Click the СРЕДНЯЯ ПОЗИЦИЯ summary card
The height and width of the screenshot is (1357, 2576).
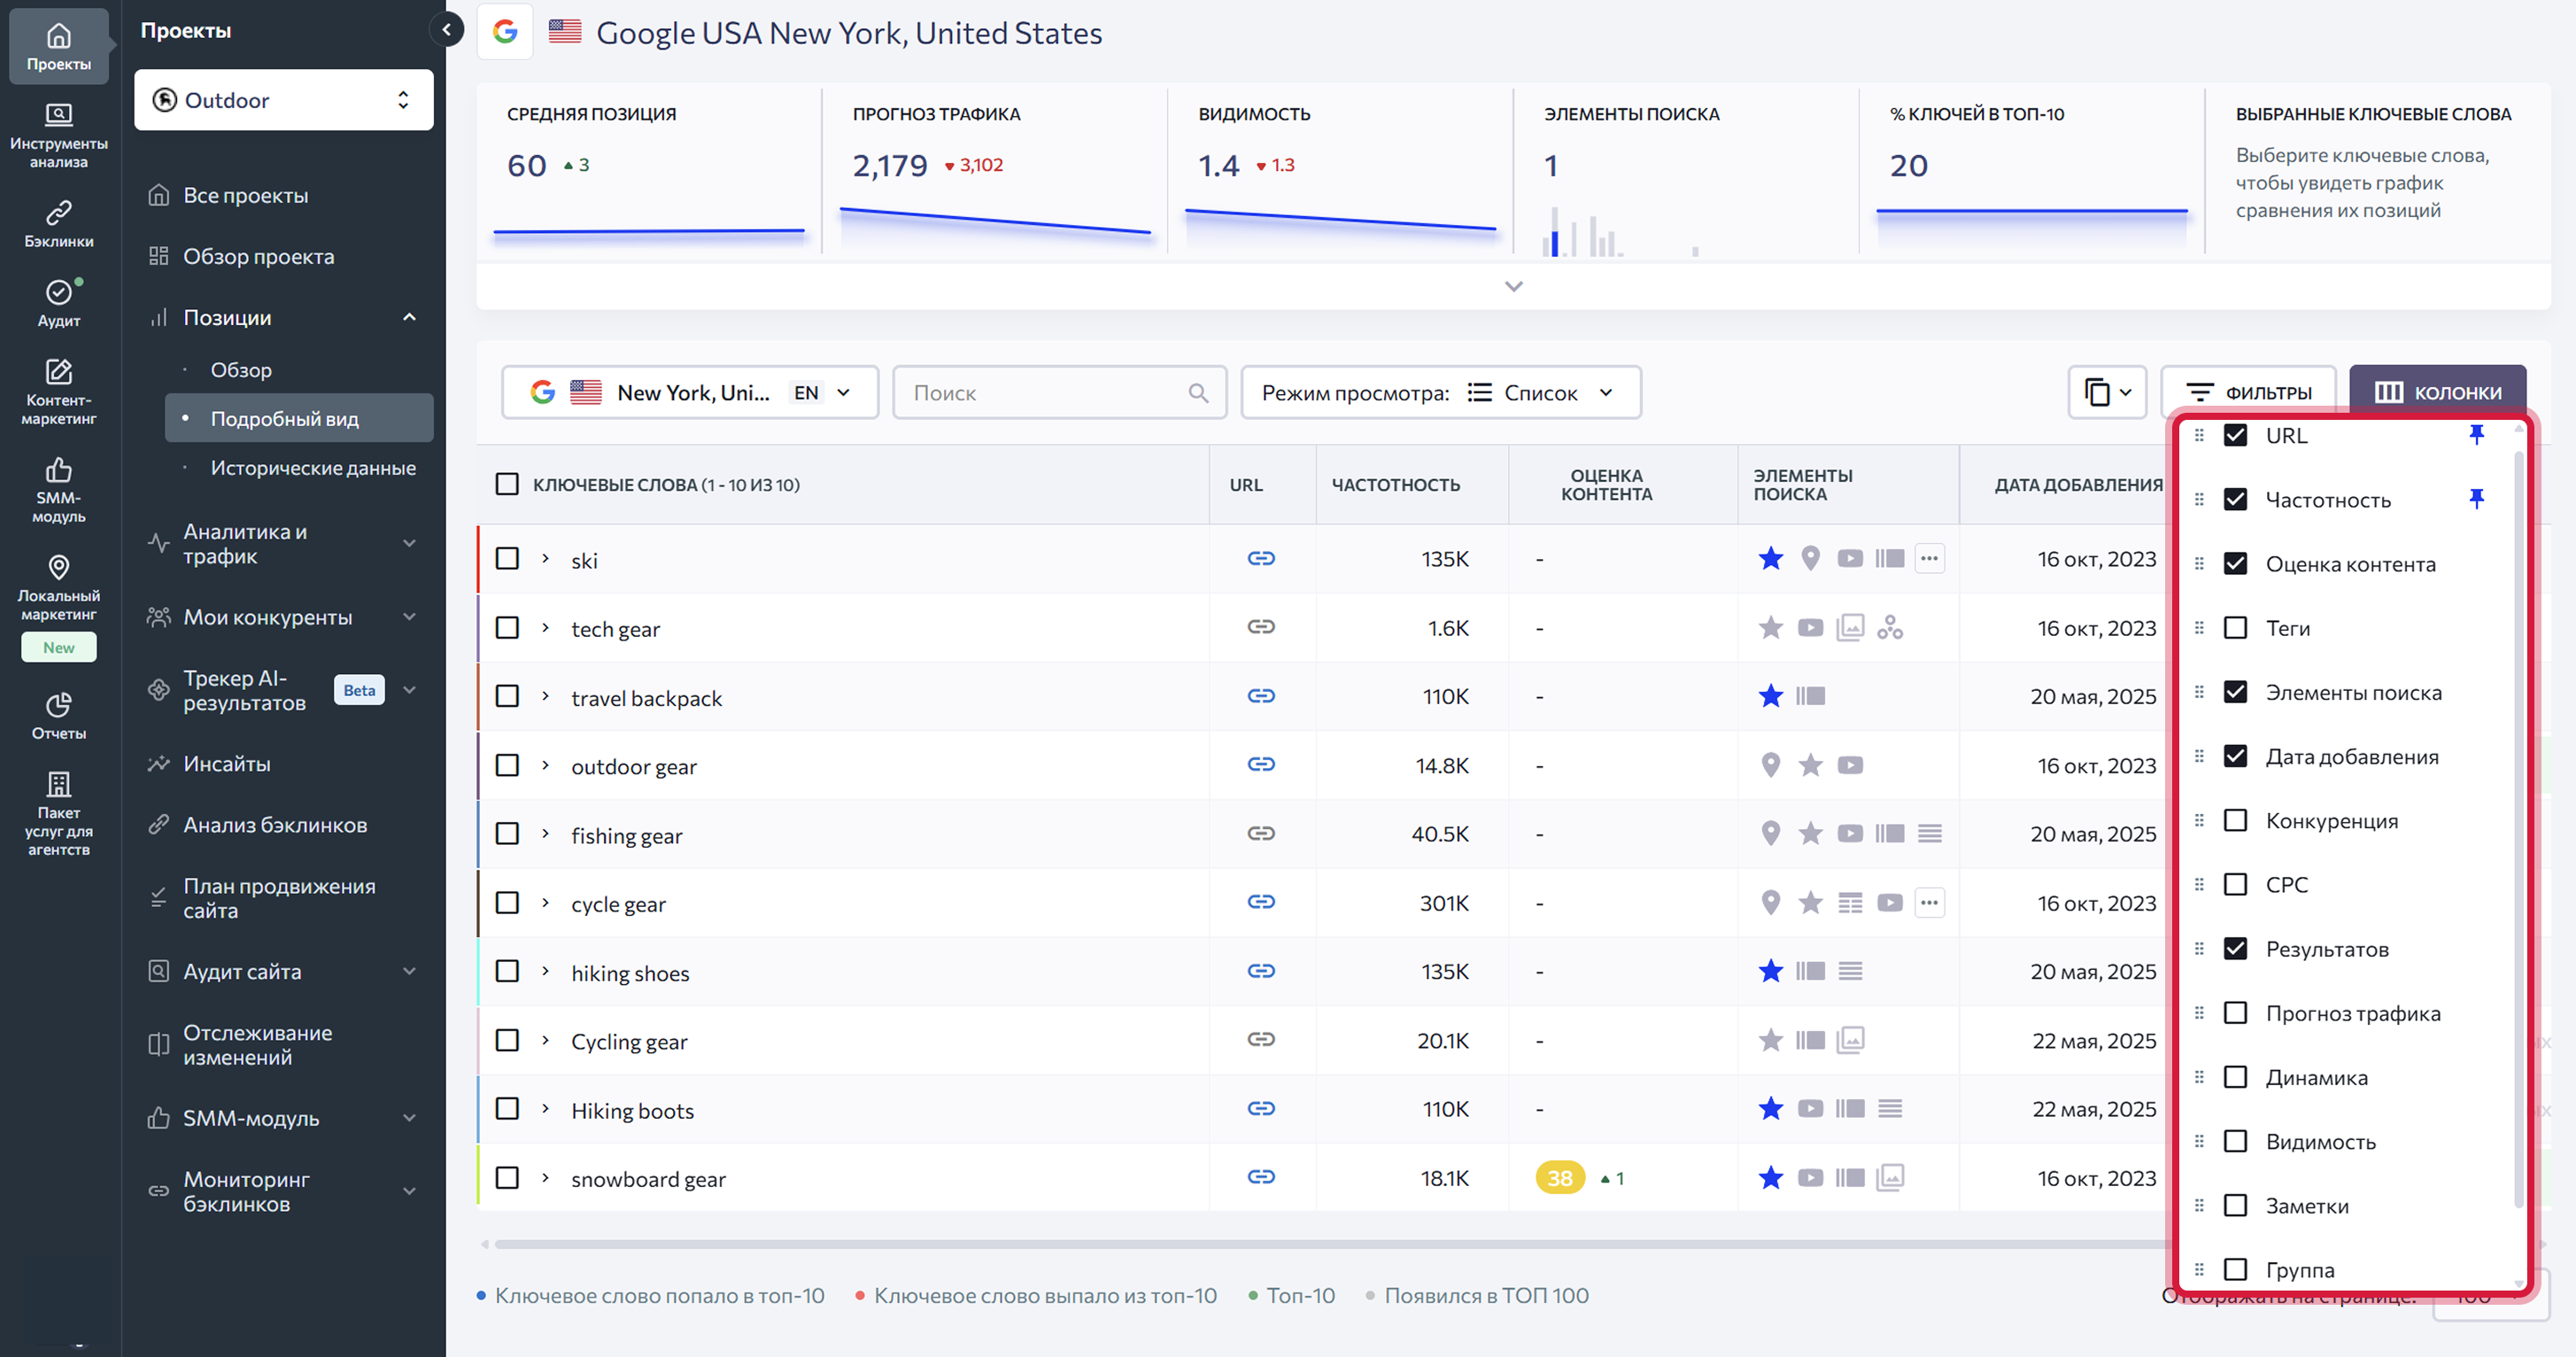[649, 170]
